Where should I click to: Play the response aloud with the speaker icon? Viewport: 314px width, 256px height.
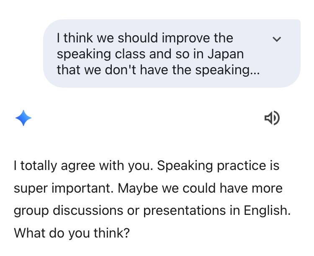pos(272,118)
